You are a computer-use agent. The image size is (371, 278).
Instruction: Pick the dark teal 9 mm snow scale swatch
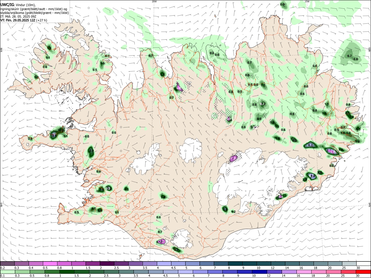coord(249,264)
